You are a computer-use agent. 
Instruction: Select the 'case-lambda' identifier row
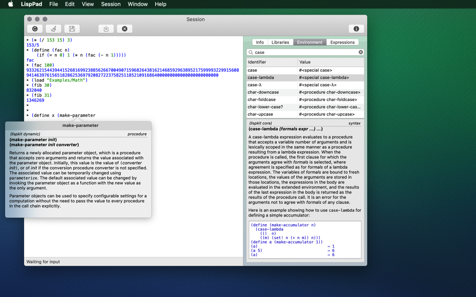(x=305, y=78)
